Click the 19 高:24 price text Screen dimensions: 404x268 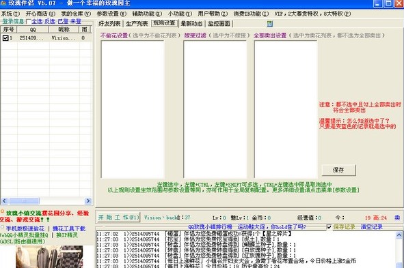[376, 218]
